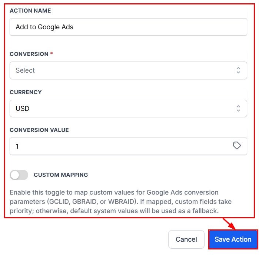Click the Save Action button
Viewport: 259px width, 255px height.
click(x=233, y=239)
